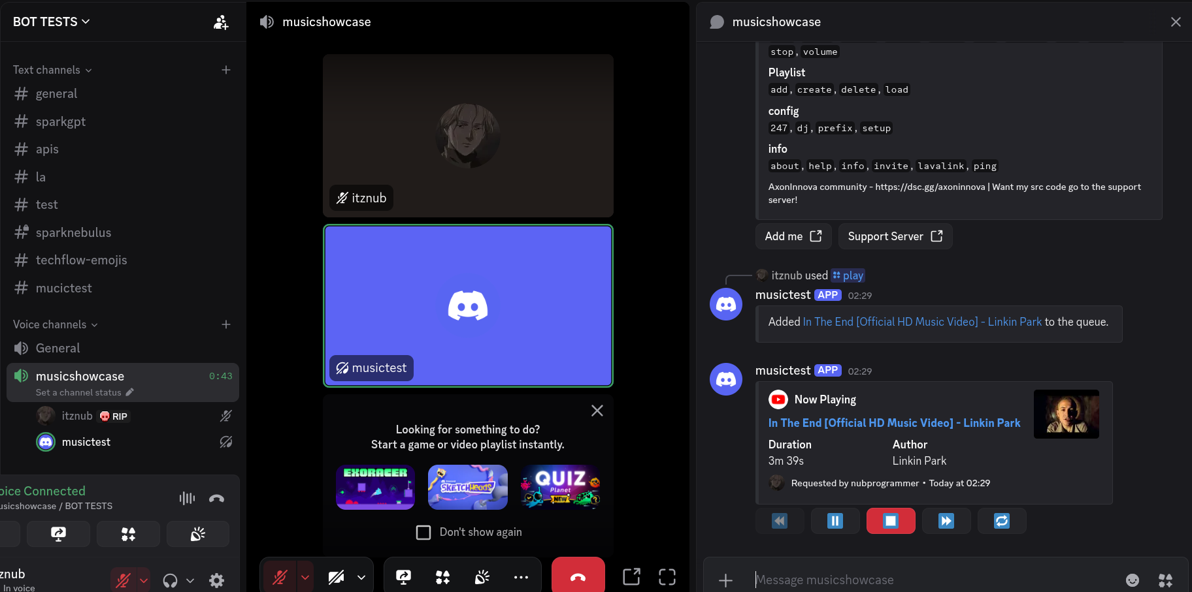Click the red stop playback button
Screen dimensions: 1192x592
(x=891, y=521)
